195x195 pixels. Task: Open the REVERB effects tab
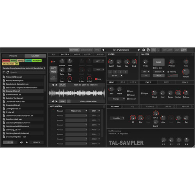tap(185, 106)
